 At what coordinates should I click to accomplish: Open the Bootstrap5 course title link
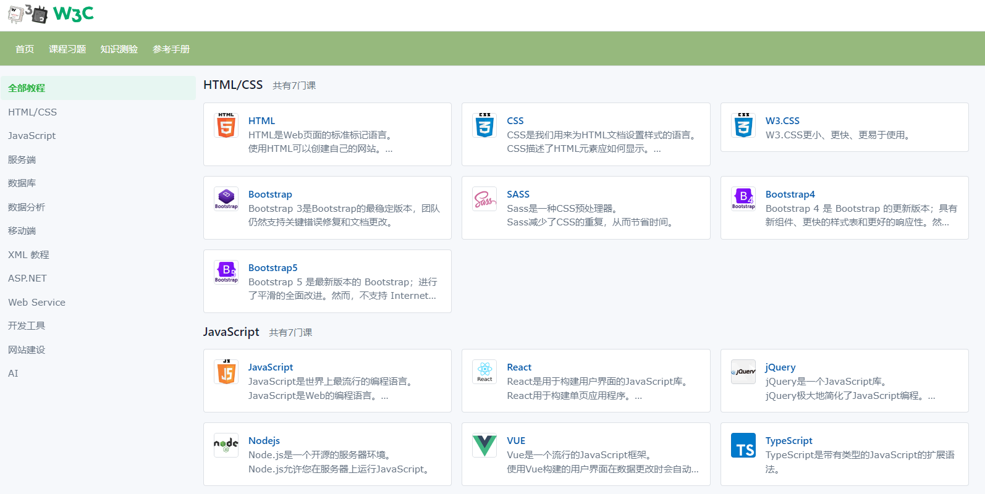273,268
